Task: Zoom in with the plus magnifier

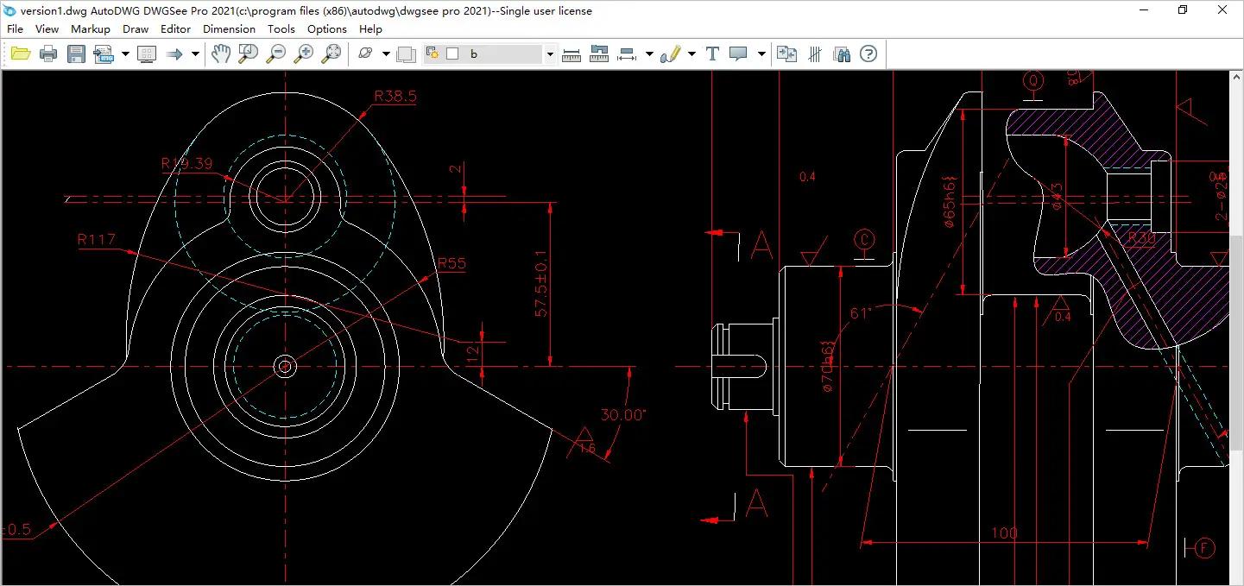Action: tap(304, 54)
